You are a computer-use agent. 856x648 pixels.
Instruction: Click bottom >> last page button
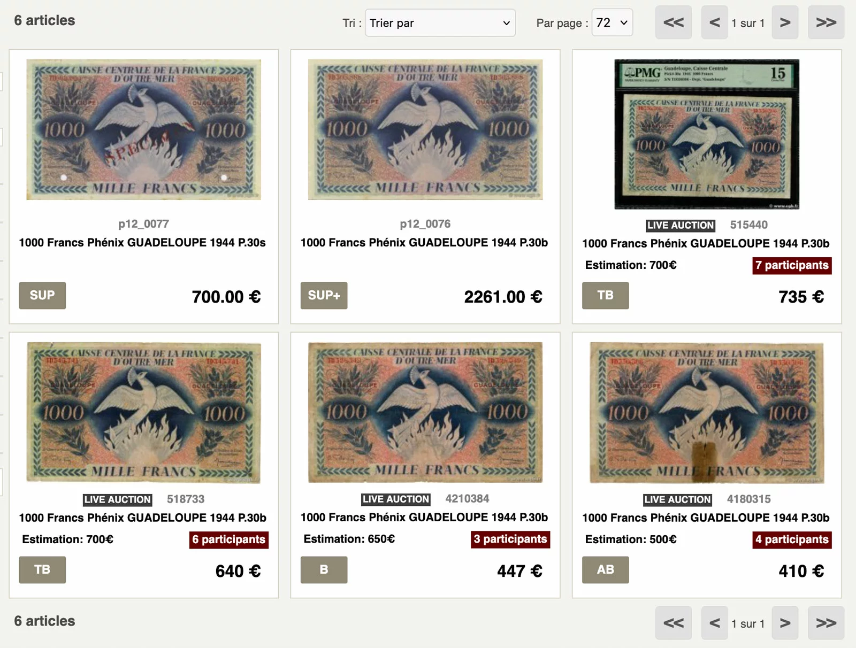pyautogui.click(x=826, y=623)
